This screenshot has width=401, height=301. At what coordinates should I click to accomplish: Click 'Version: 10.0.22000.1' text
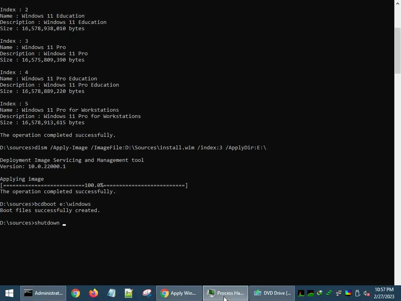click(33, 166)
